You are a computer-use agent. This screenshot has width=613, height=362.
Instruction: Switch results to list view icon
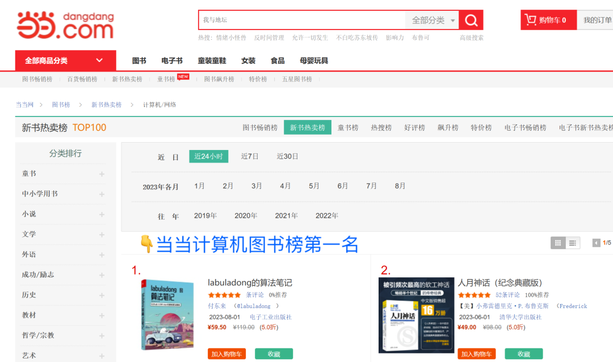(573, 242)
